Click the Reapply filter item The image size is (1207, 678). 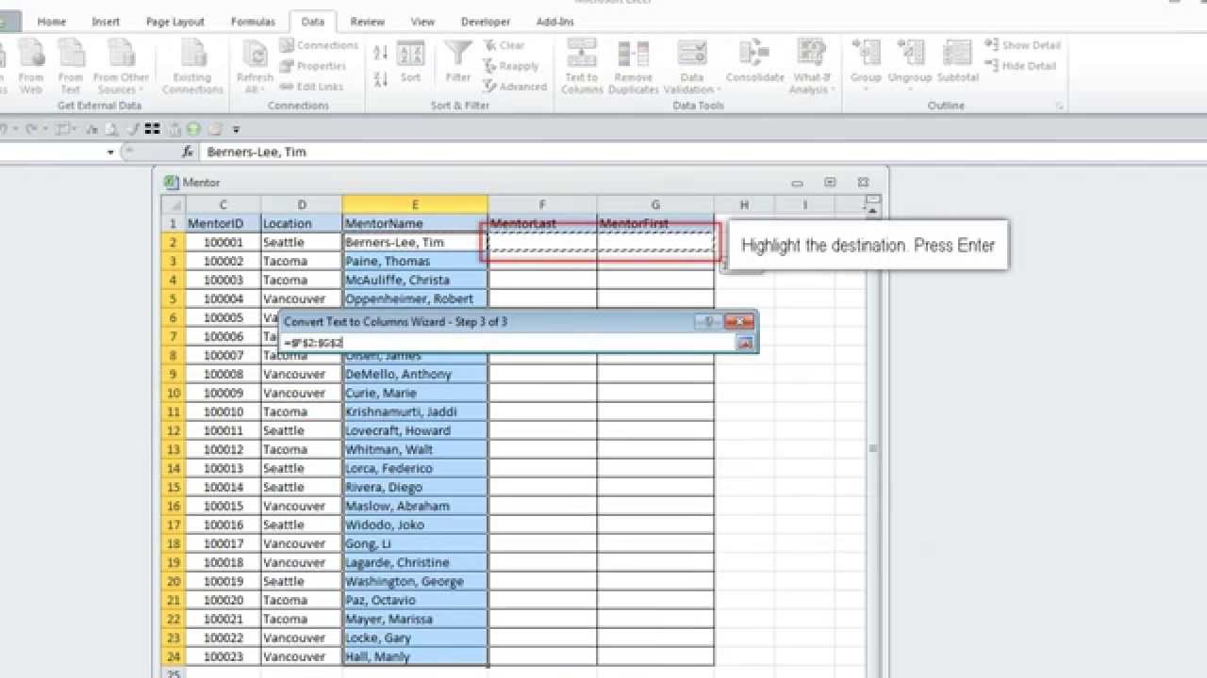[x=511, y=66]
